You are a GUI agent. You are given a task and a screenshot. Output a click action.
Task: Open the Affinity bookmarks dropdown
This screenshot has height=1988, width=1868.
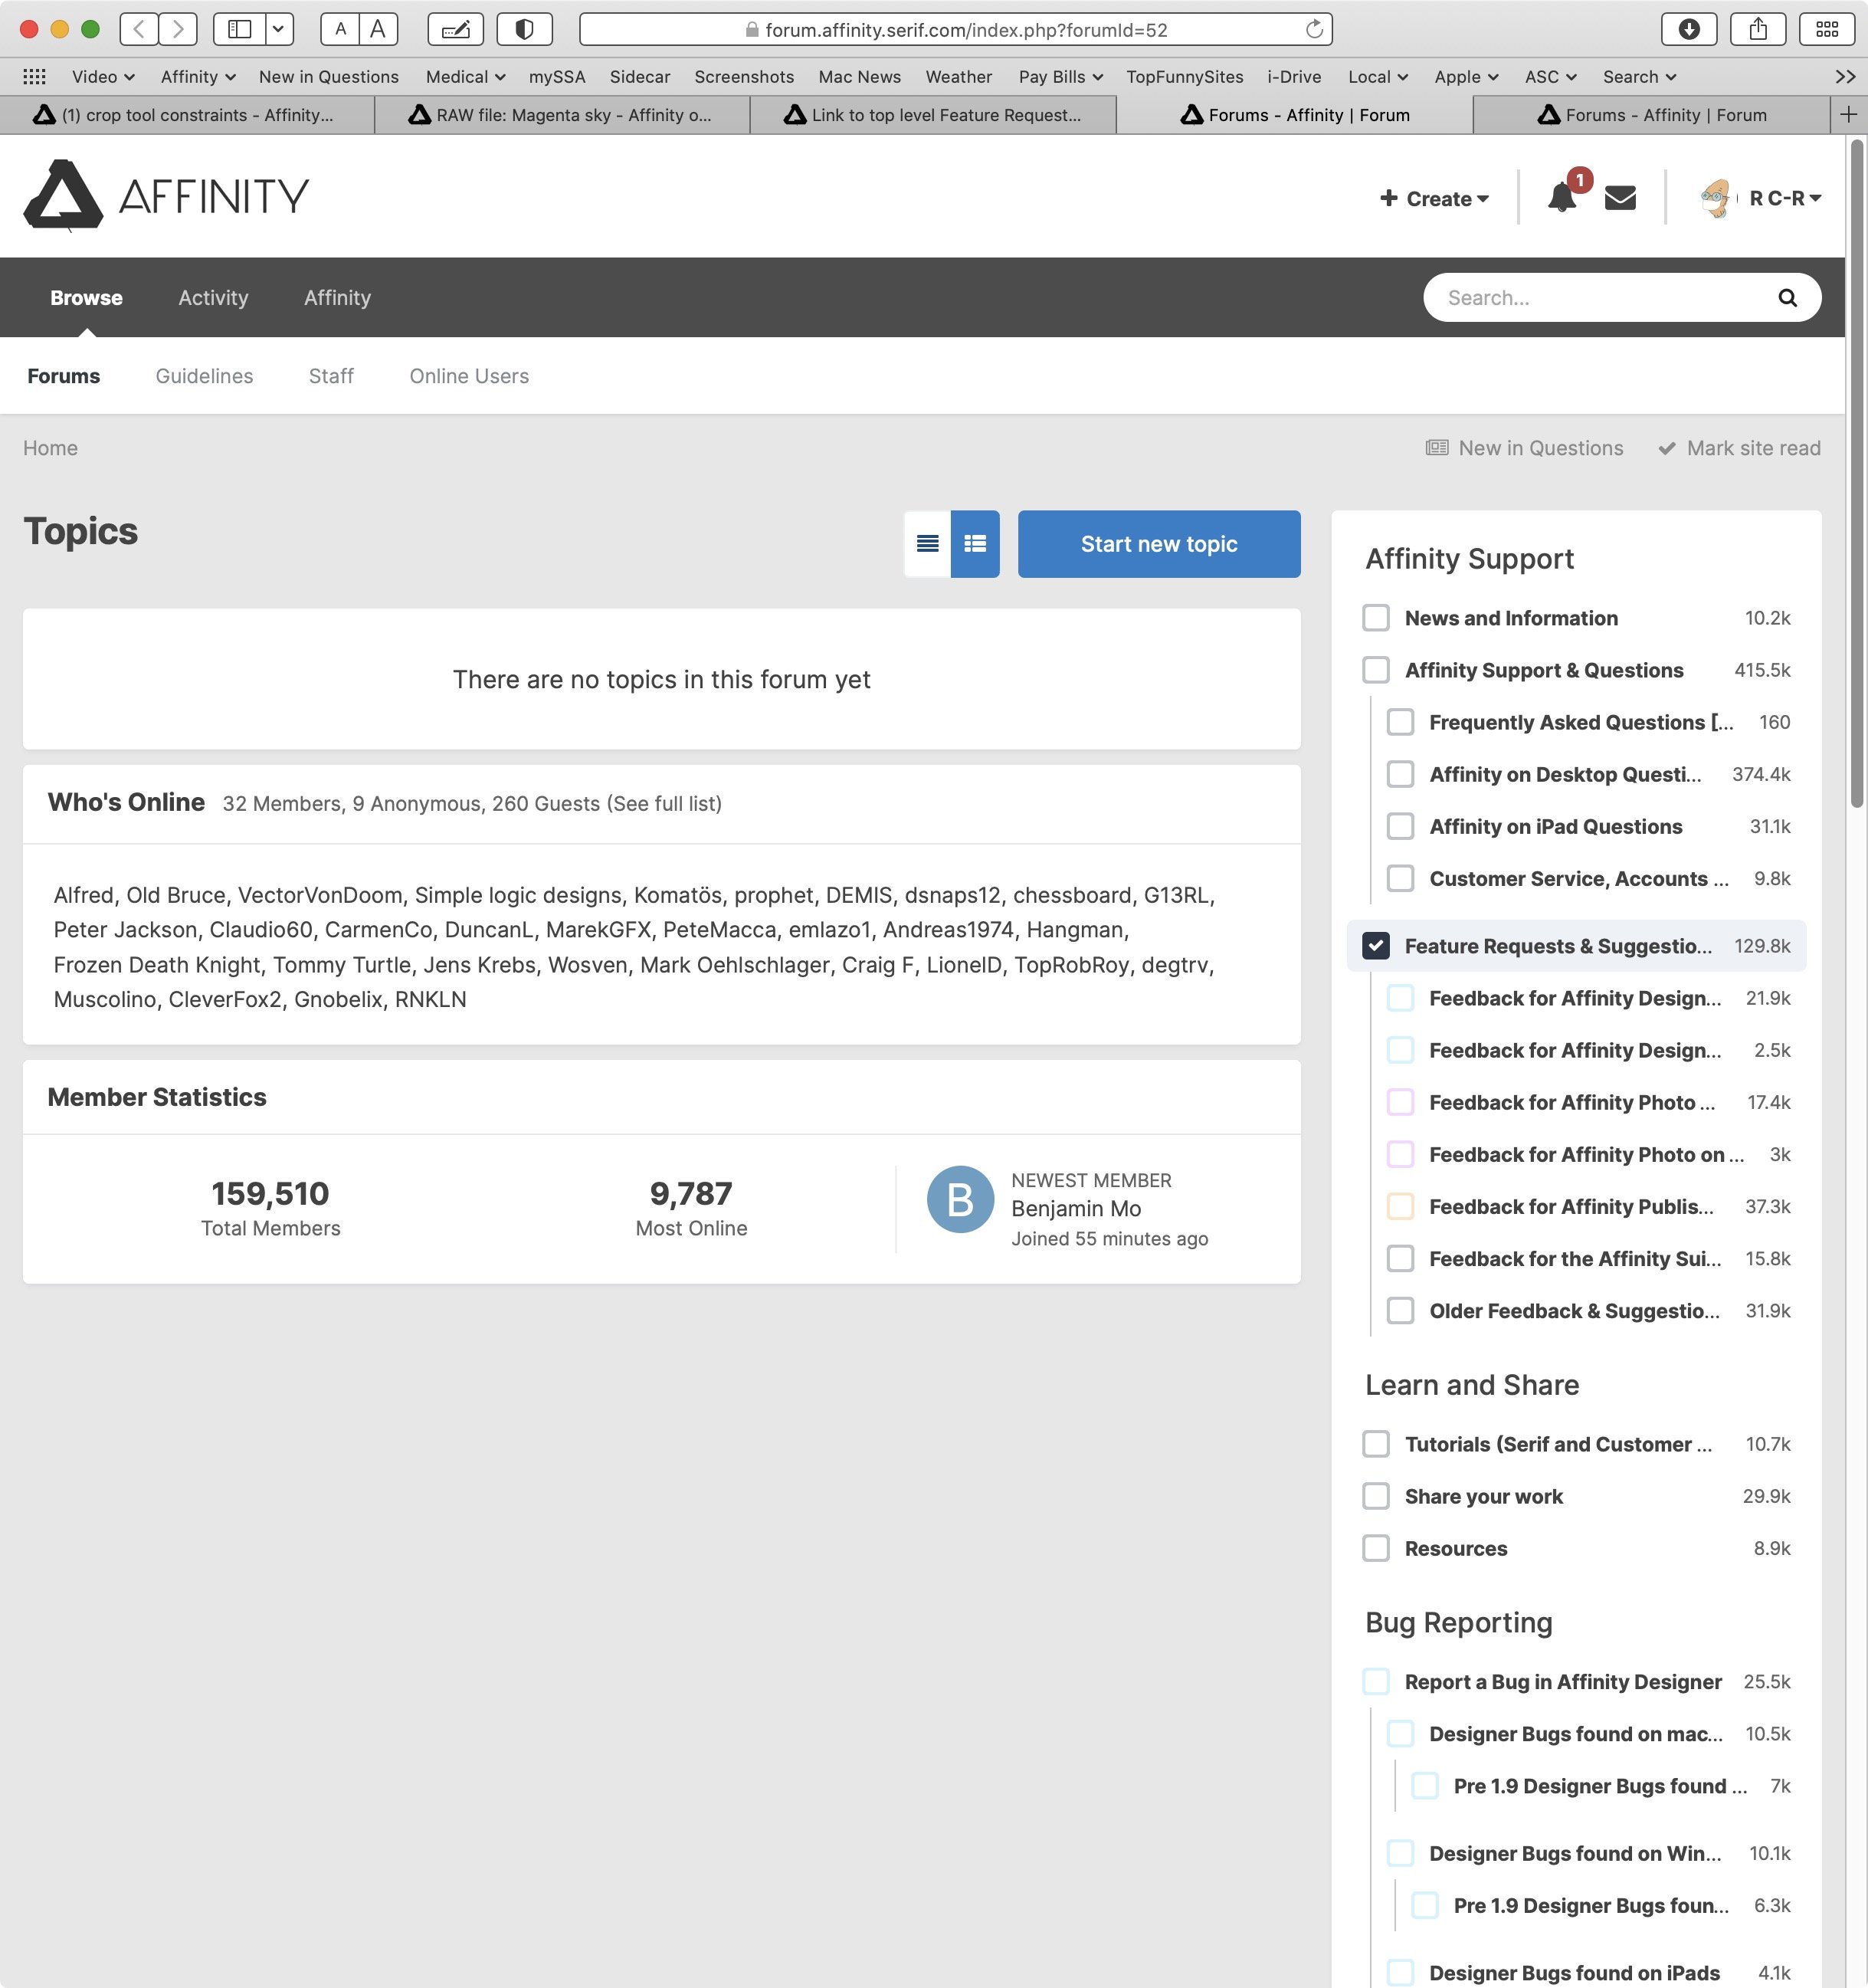tap(198, 76)
